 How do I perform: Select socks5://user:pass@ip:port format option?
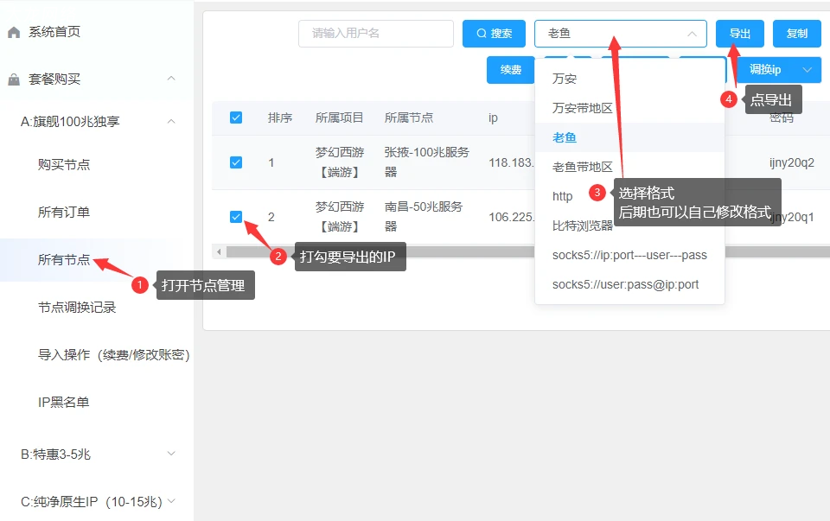[625, 284]
